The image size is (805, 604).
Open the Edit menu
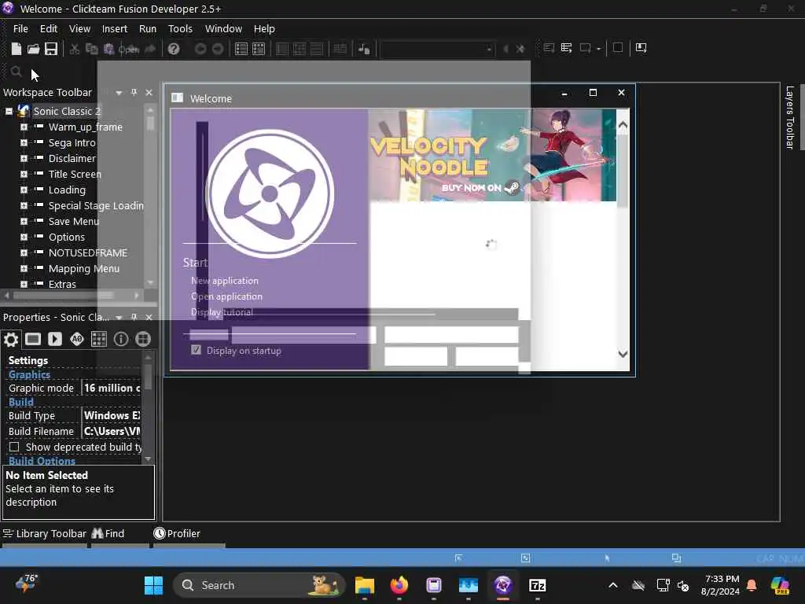(x=48, y=29)
